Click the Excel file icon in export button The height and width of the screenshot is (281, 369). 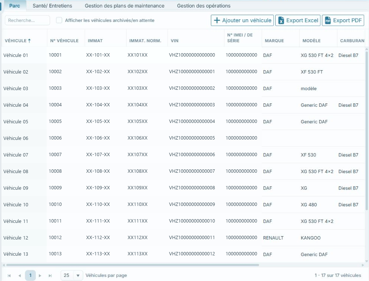(x=281, y=20)
